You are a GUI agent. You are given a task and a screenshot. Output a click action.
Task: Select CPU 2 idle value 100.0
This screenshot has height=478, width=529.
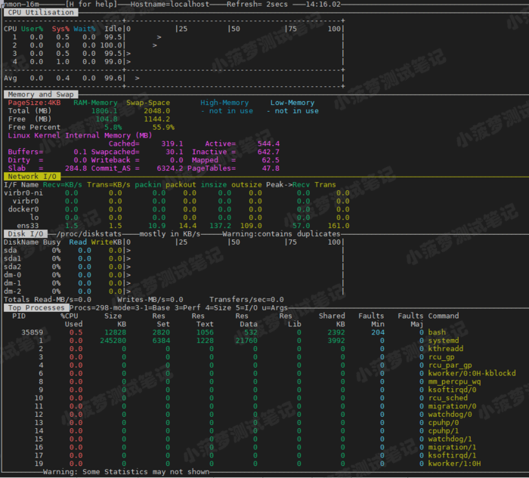[x=111, y=45]
